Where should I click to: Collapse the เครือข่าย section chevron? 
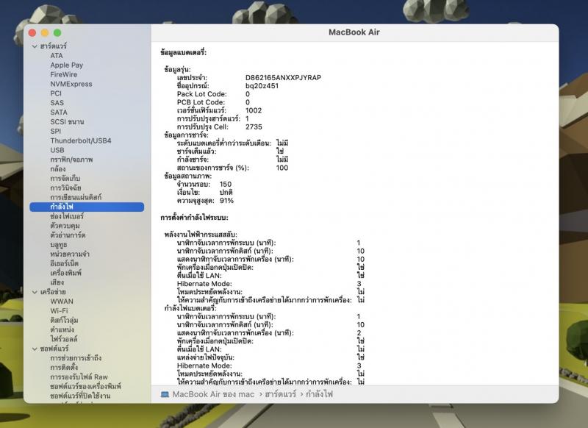click(x=35, y=292)
